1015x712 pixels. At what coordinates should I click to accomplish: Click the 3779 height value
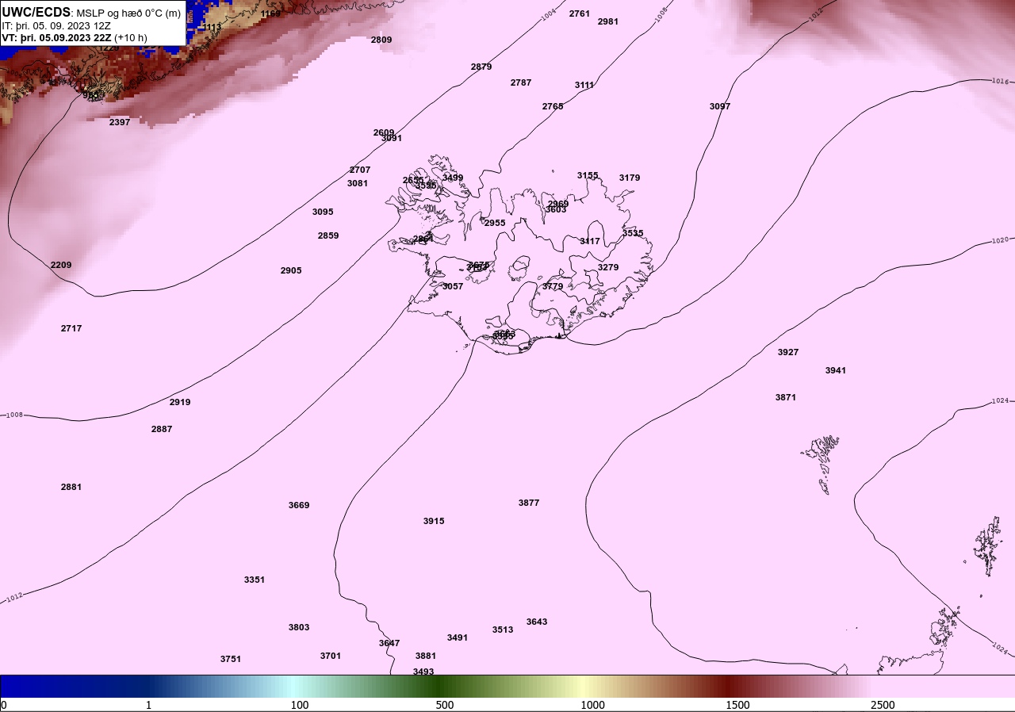tap(553, 286)
